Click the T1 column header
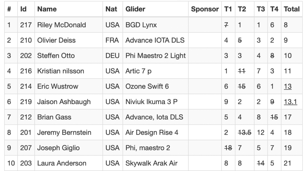This screenshot has height=171, width=304. tap(228, 9)
